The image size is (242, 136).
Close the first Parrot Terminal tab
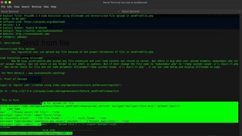click(118, 12)
